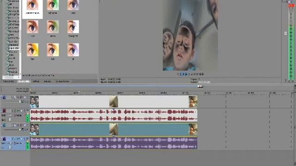Apply the lavender eye preset in bottom row
296x166 pixels.
(73, 50)
